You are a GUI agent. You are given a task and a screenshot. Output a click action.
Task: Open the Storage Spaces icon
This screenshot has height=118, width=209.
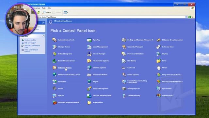(x=124, y=88)
